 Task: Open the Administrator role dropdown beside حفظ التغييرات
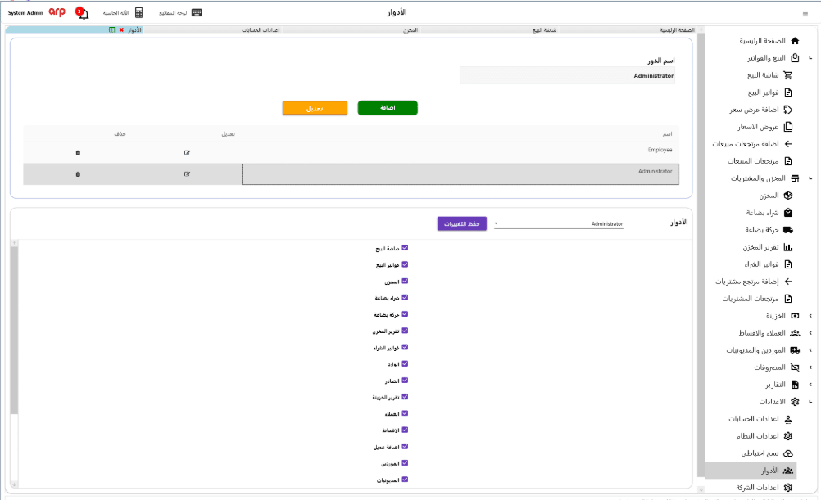point(559,224)
